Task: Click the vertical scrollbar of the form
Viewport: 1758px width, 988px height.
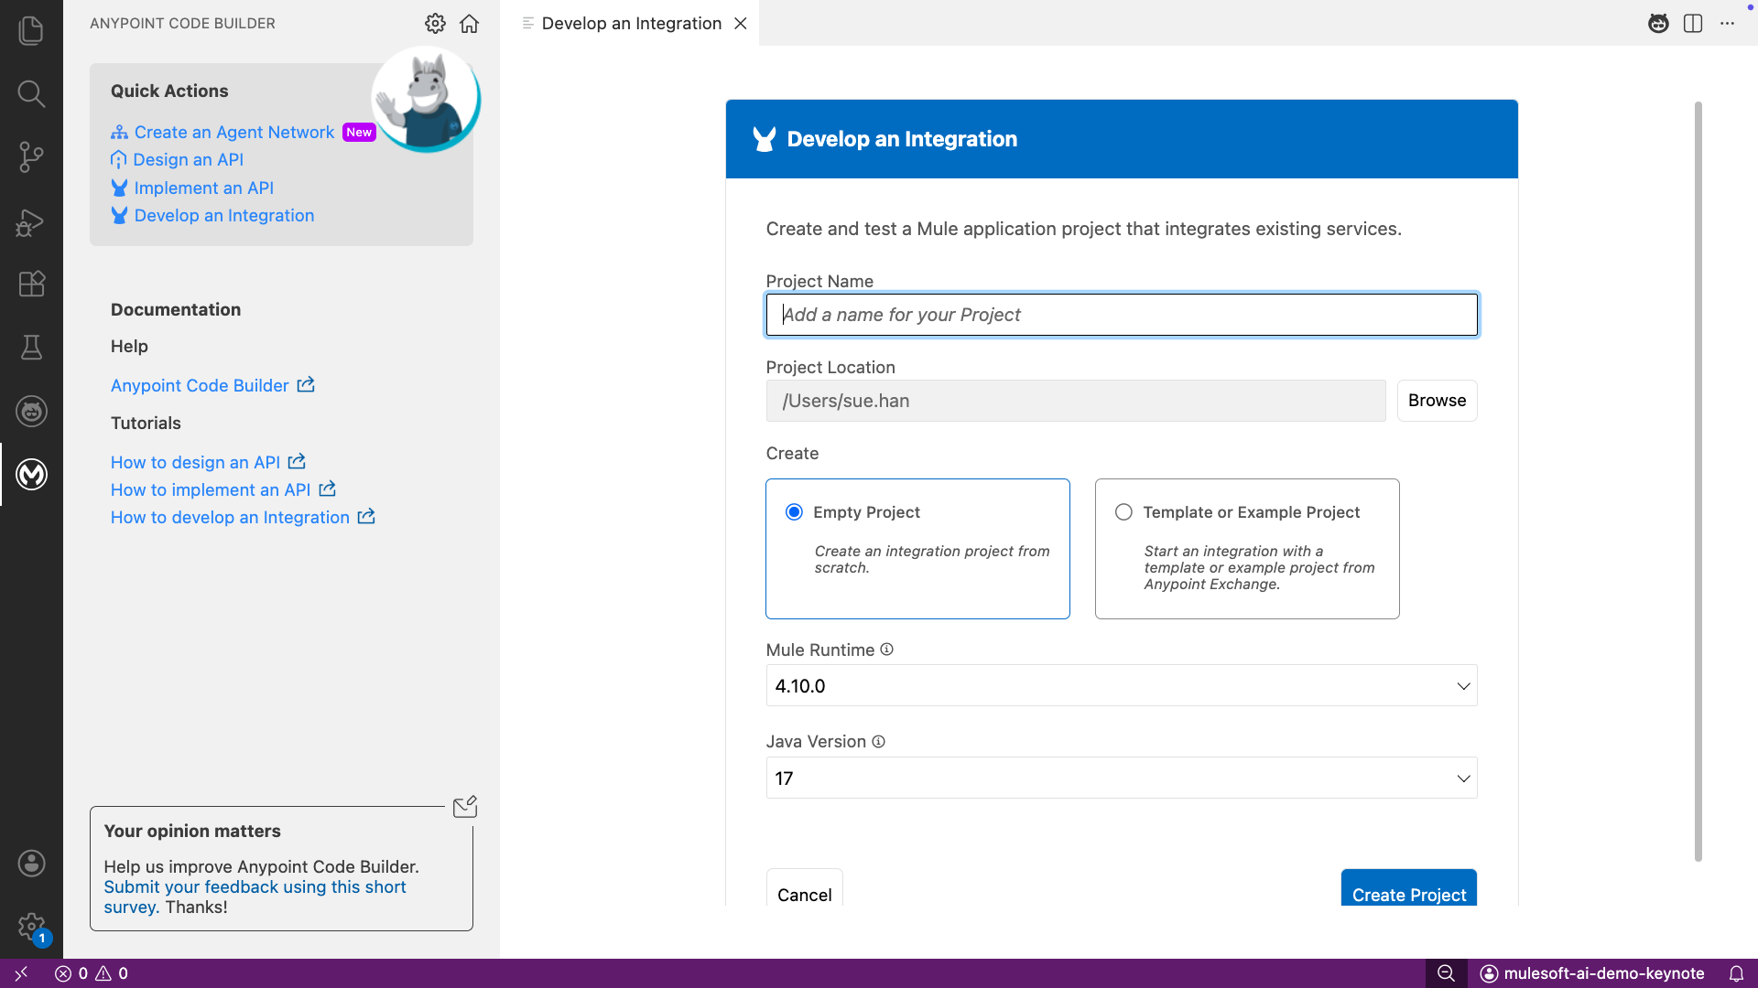Action: pos(1698,480)
